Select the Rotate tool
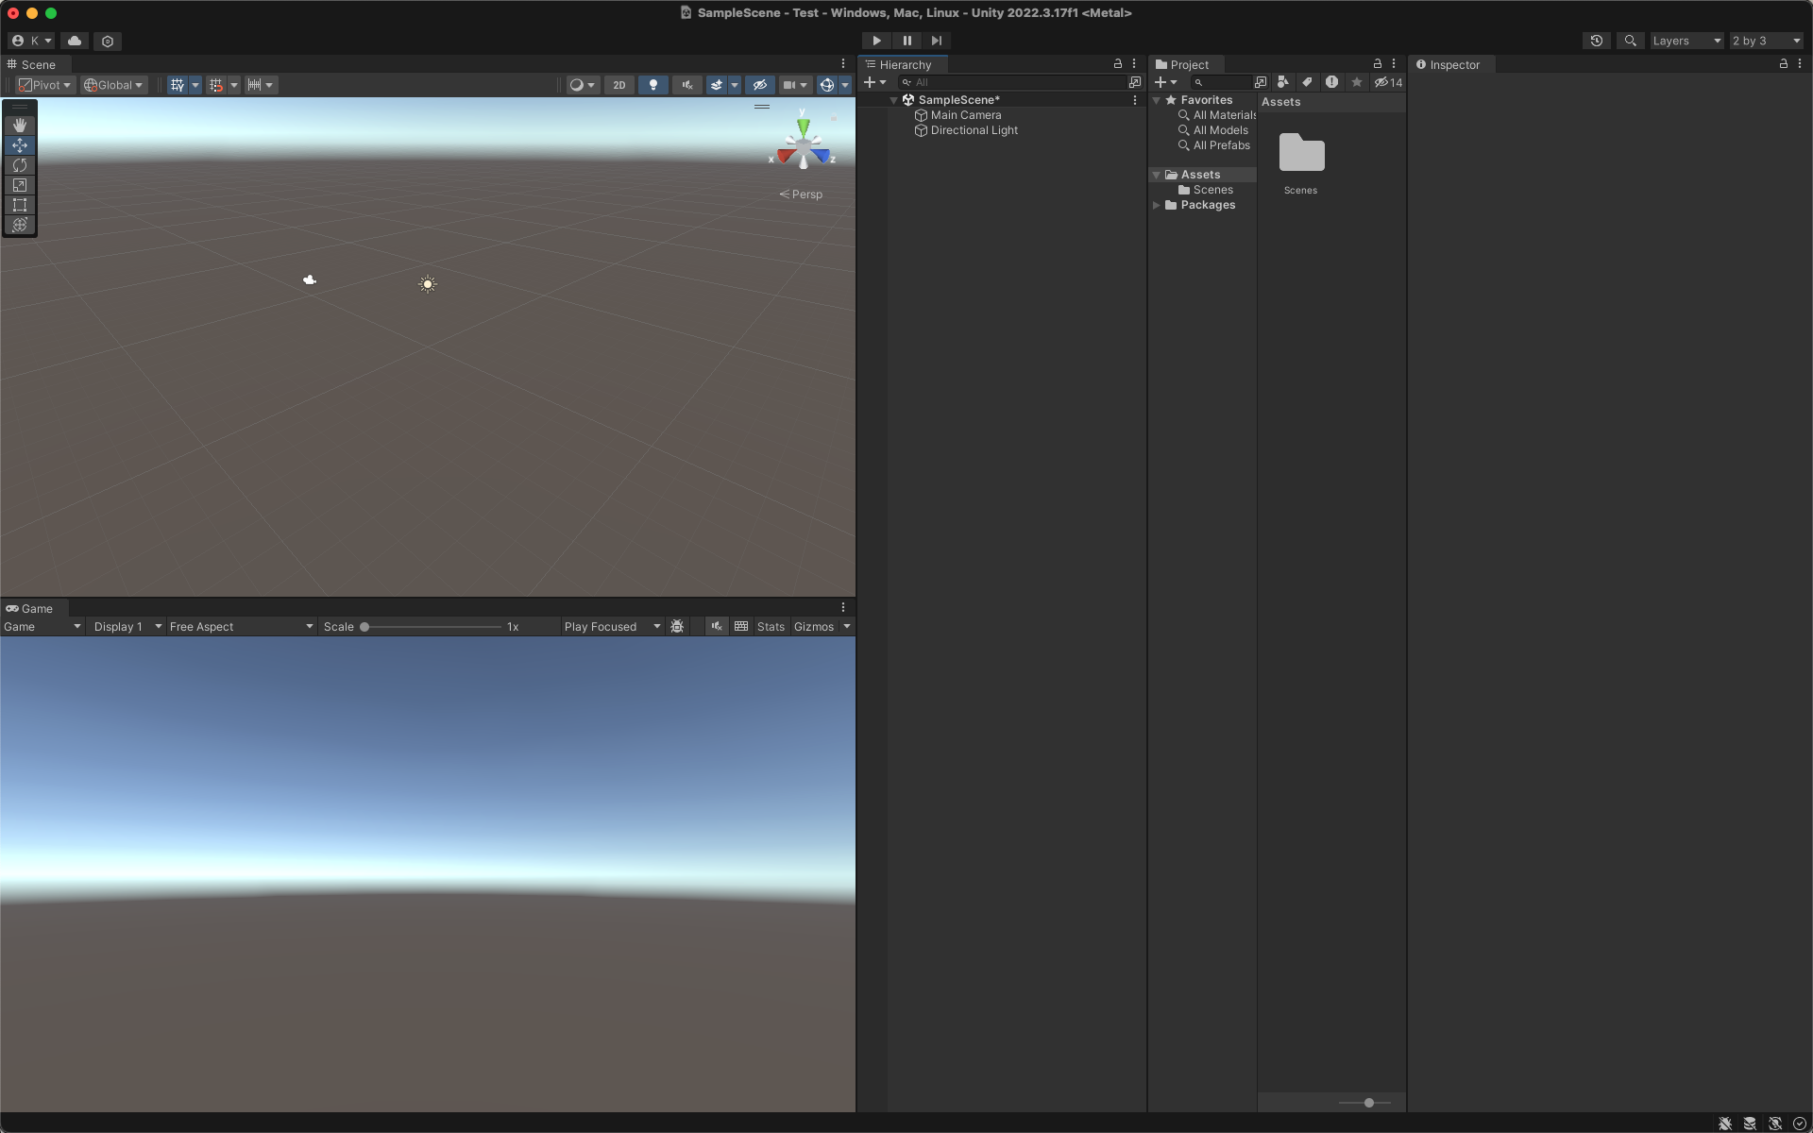This screenshot has height=1133, width=1813. pos(20,165)
